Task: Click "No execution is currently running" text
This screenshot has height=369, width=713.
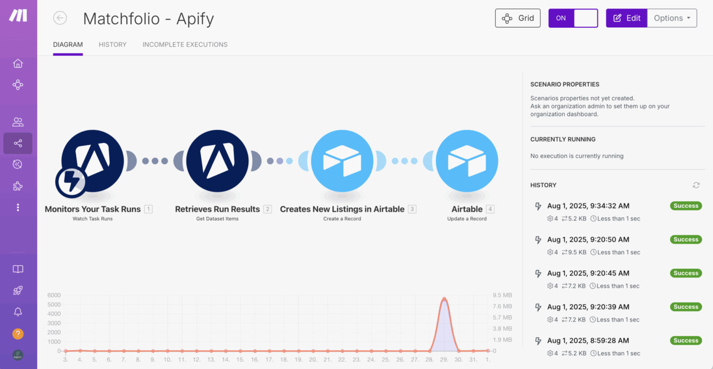Action: tap(577, 156)
